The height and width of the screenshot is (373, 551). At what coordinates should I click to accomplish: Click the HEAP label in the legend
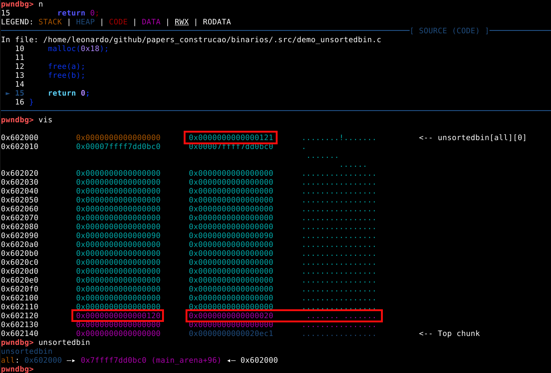click(x=85, y=22)
